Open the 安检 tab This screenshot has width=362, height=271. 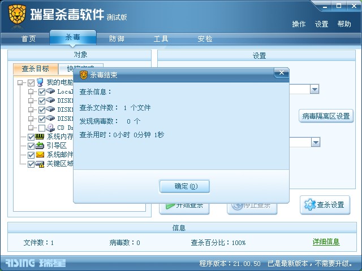click(205, 39)
